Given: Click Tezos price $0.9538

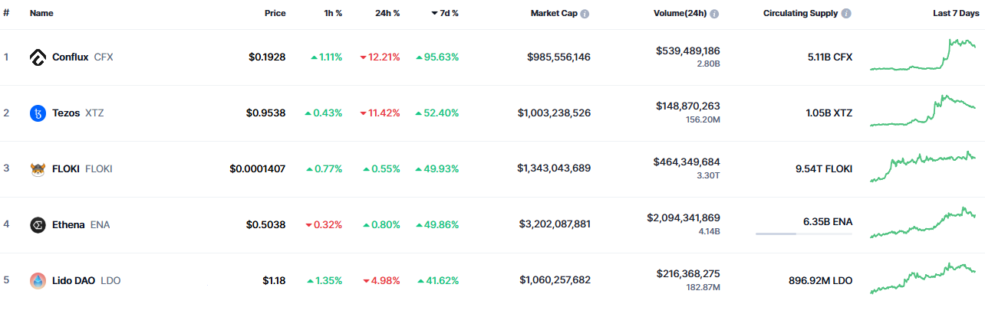Looking at the screenshot, I should [x=265, y=113].
